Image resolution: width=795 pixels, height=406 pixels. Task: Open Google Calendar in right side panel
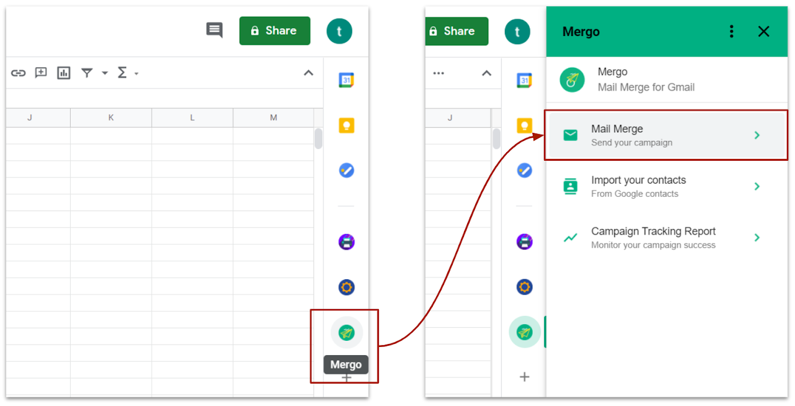pos(524,80)
